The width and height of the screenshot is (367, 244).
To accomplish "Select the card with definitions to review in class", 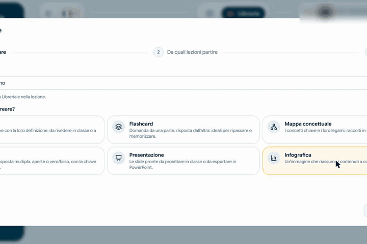I will click(x=52, y=130).
